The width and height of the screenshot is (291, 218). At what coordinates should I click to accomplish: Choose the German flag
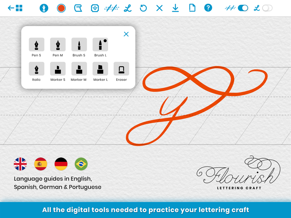[x=61, y=164]
